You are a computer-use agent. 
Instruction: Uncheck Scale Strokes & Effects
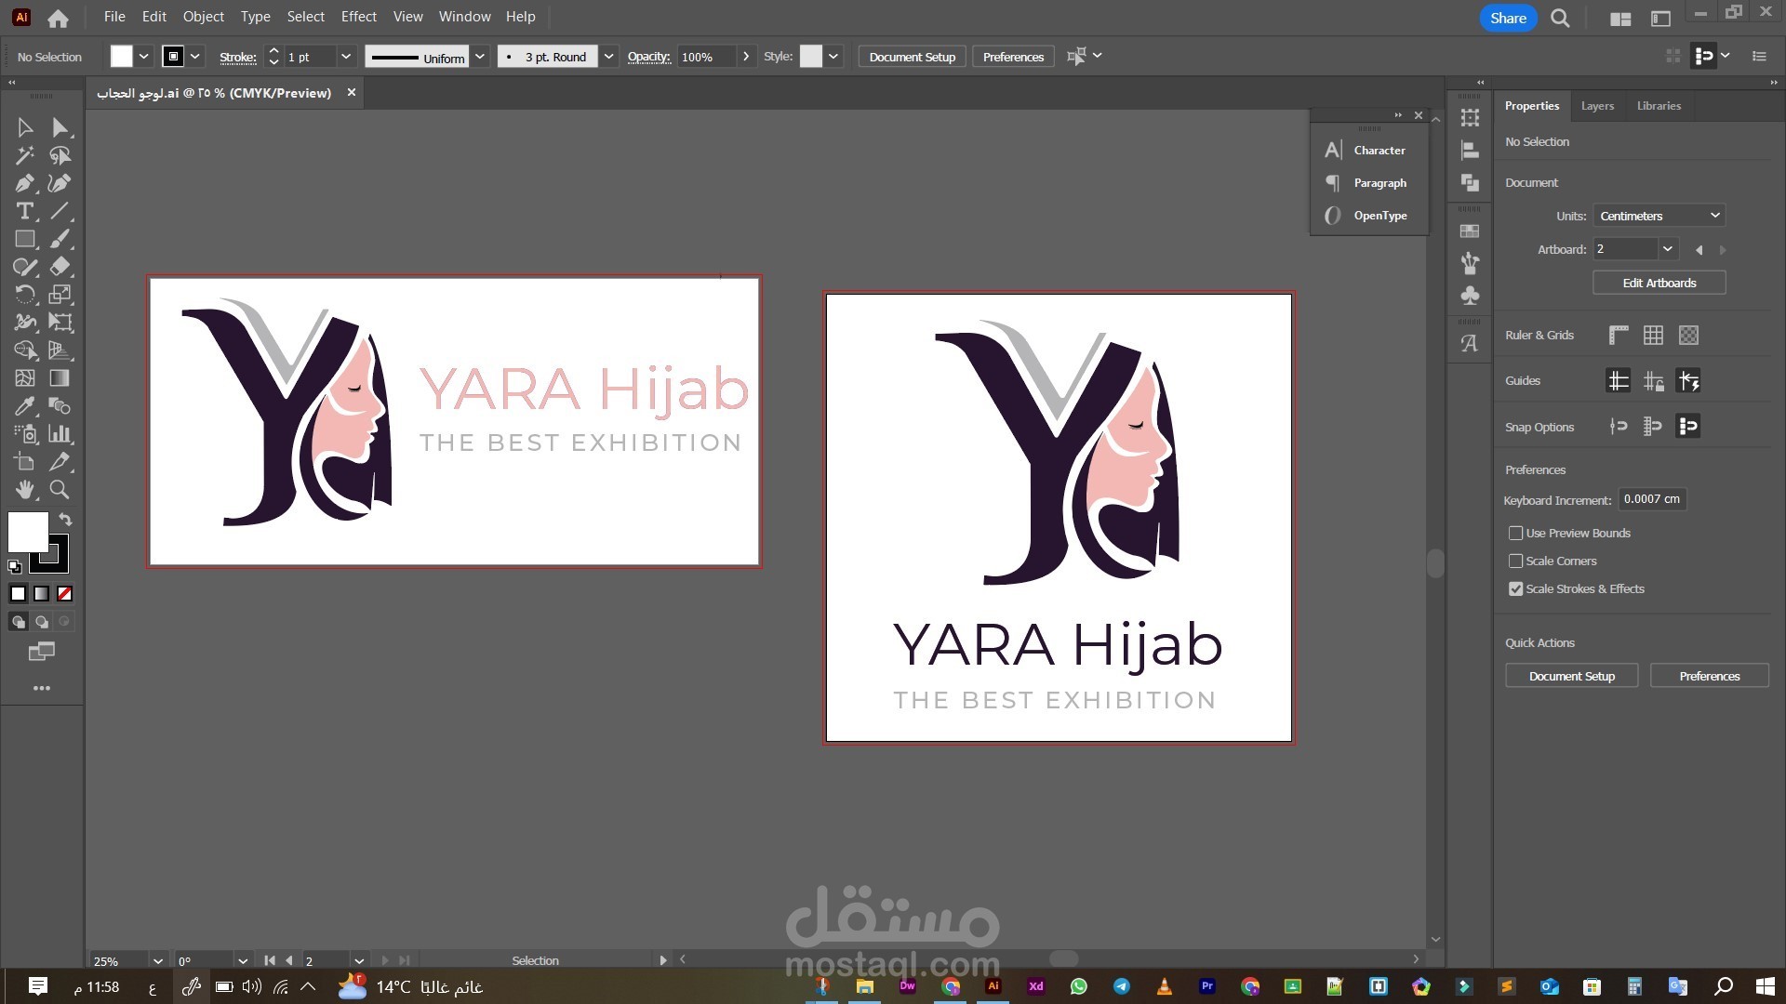[x=1515, y=588]
